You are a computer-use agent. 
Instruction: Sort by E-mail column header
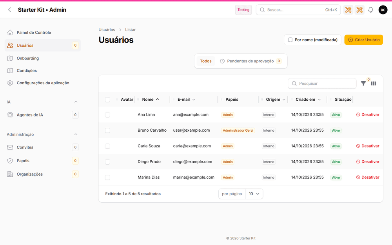186,100
